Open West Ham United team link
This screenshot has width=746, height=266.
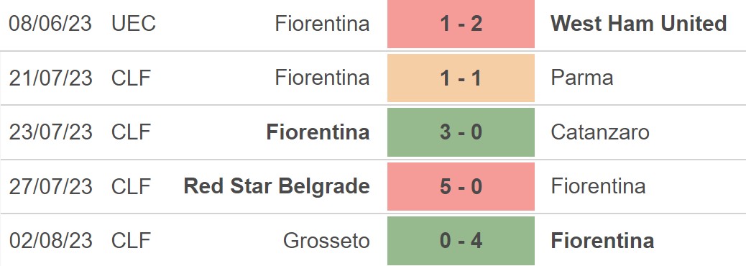point(638,23)
